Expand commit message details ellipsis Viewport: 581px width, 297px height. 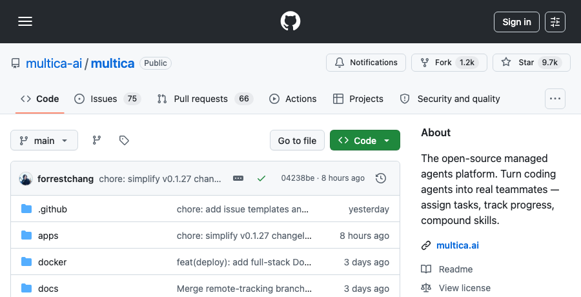point(238,179)
